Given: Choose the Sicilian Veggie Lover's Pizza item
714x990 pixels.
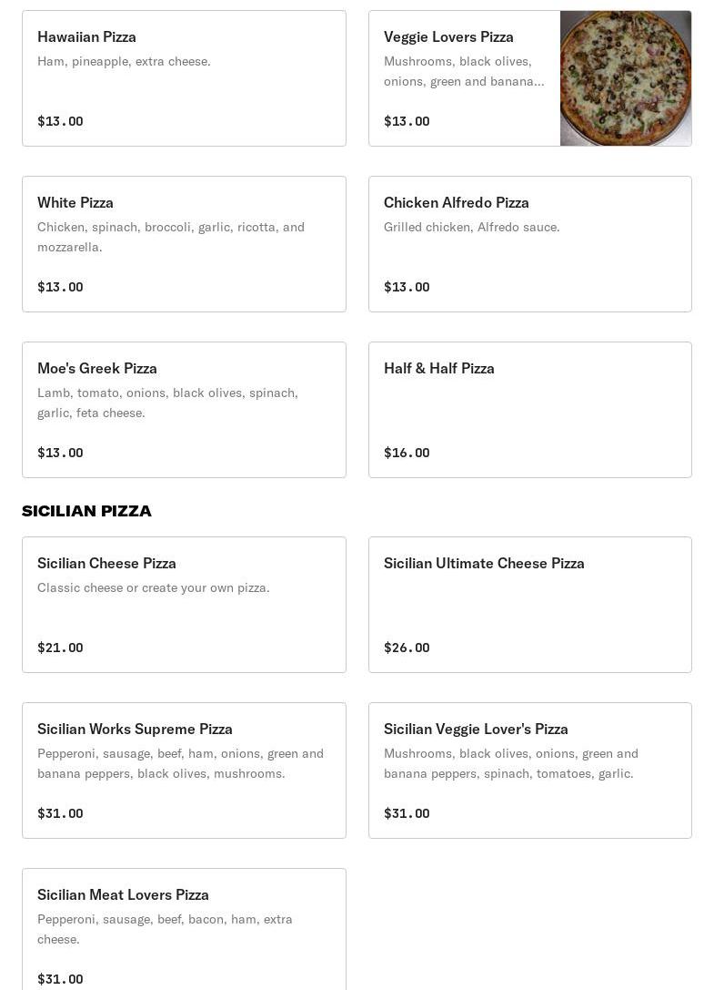Looking at the screenshot, I should pyautogui.click(x=529, y=771).
